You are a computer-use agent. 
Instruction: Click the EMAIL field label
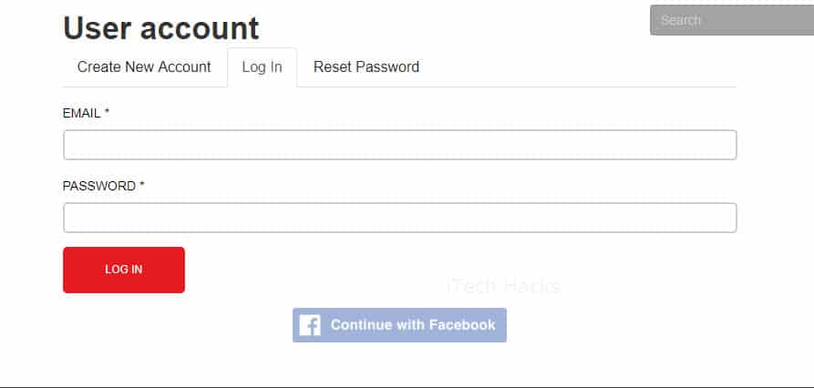pyautogui.click(x=81, y=113)
